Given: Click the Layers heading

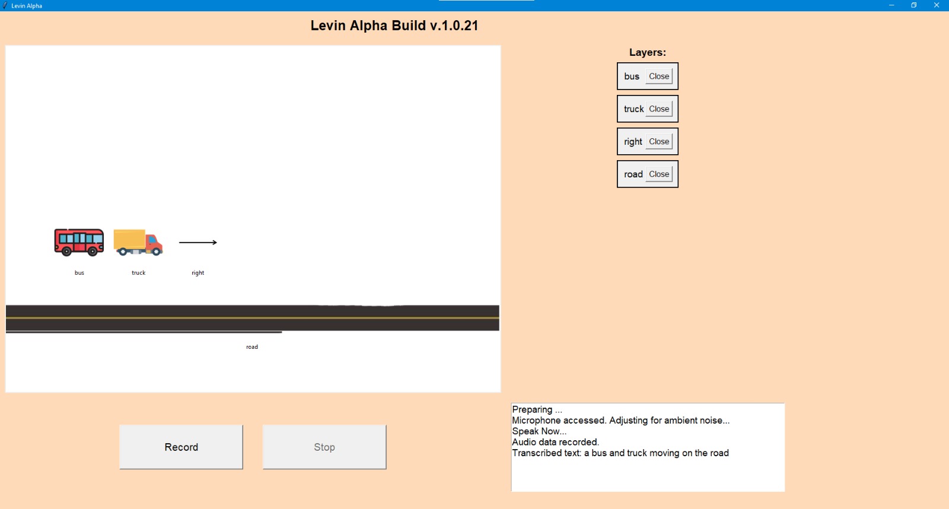Looking at the screenshot, I should point(647,52).
